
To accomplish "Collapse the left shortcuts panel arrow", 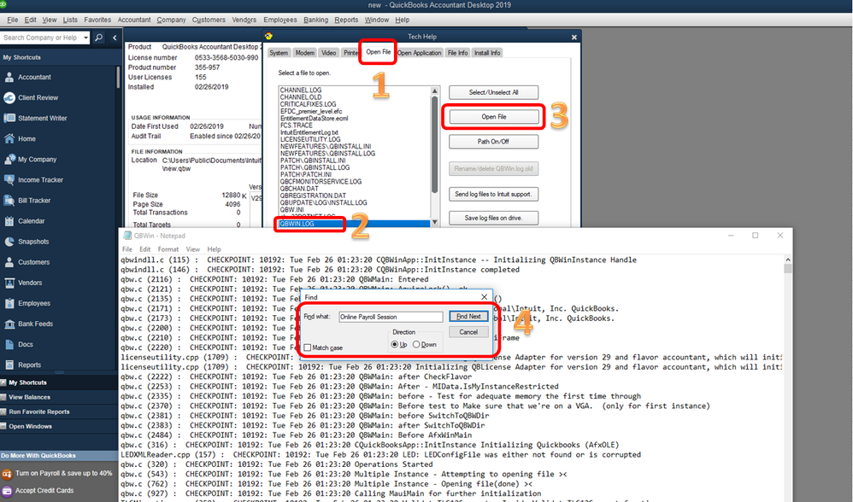I will coord(115,38).
